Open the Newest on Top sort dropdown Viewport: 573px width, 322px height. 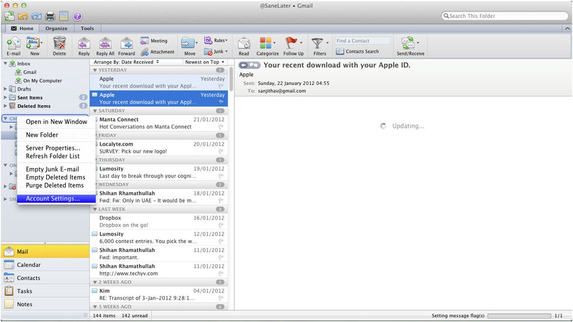click(x=205, y=62)
